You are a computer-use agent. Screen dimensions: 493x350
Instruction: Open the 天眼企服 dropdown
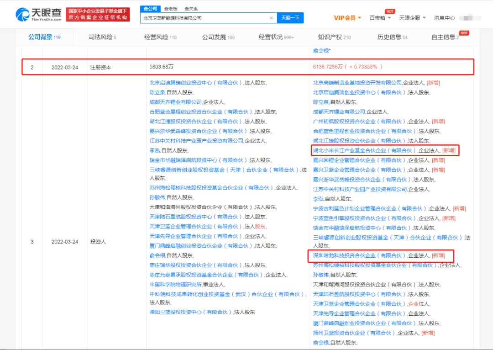click(410, 17)
